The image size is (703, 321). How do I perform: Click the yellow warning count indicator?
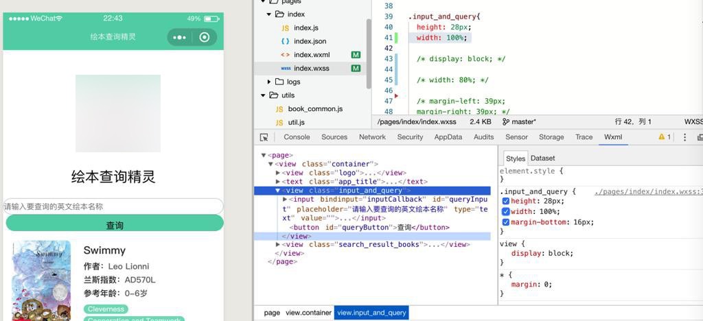pos(665,137)
